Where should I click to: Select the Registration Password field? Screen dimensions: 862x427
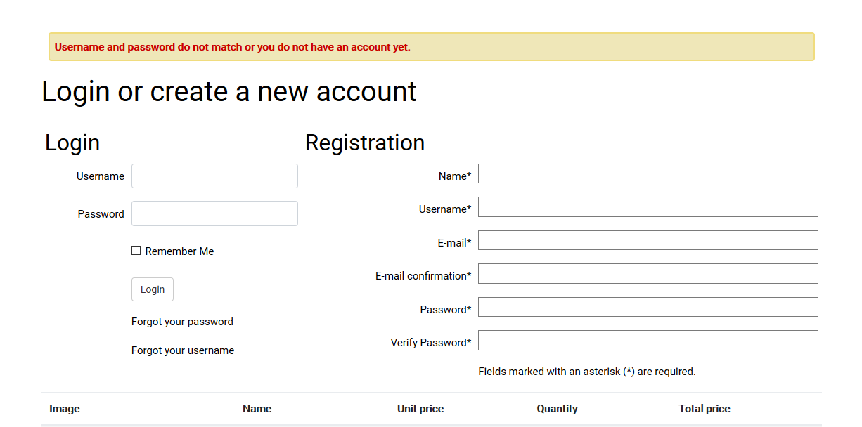(x=648, y=307)
